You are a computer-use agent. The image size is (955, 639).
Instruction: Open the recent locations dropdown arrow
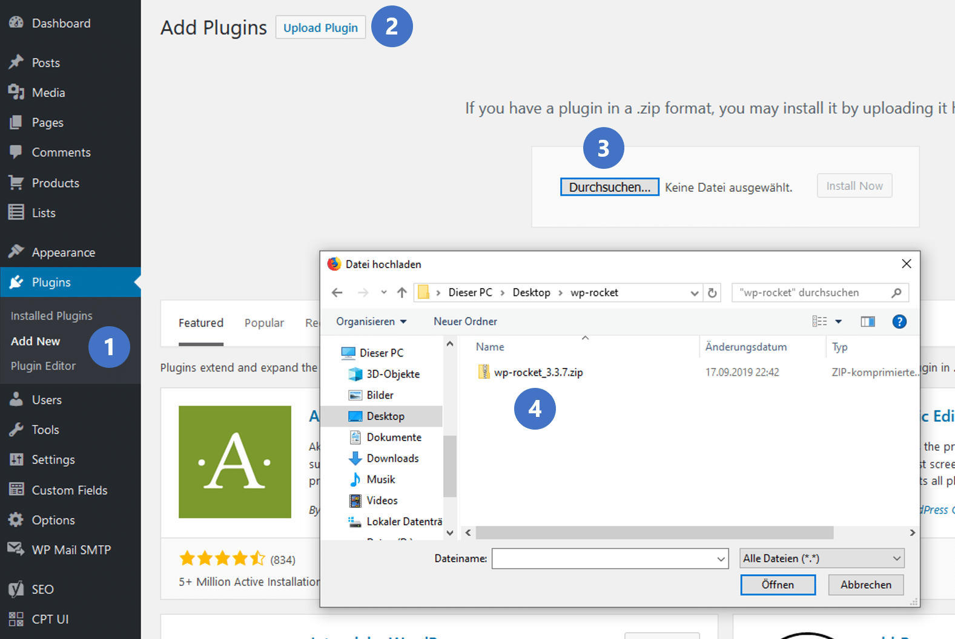click(x=384, y=292)
